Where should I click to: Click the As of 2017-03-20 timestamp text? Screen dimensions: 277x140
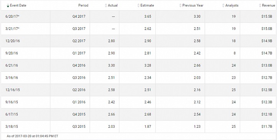coord(32,136)
